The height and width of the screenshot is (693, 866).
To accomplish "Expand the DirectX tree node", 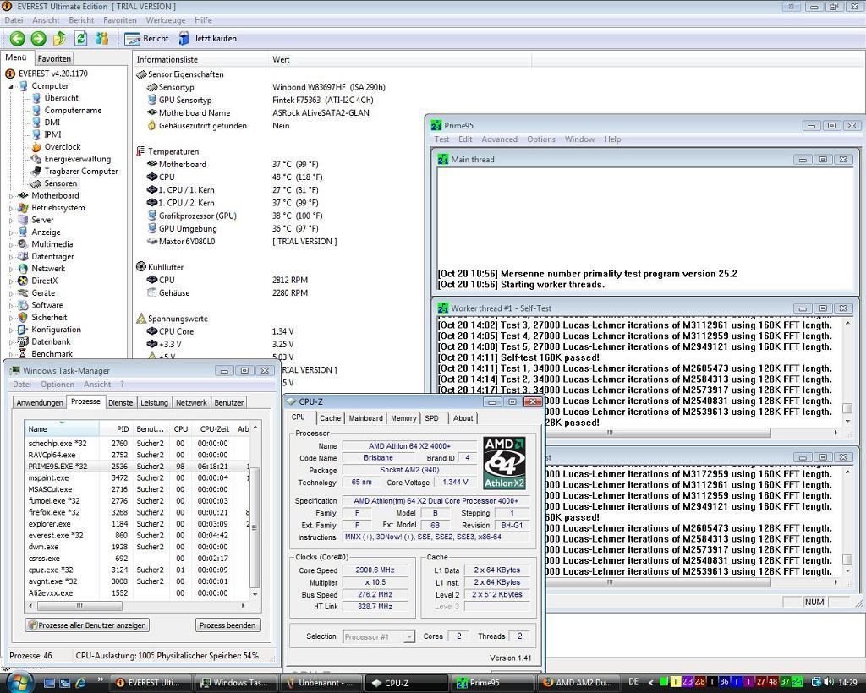I will pyautogui.click(x=11, y=281).
